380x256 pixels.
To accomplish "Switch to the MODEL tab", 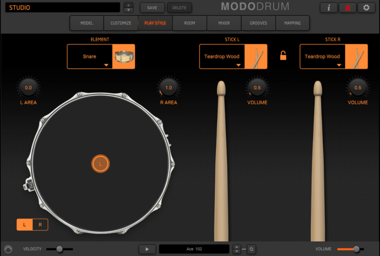I will [87, 23].
